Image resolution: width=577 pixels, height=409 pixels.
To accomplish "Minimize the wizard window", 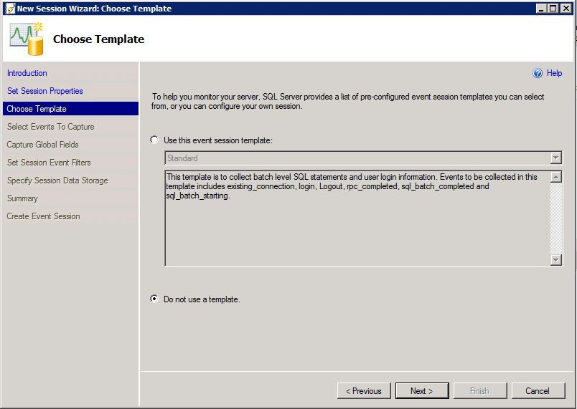I will pos(541,9).
